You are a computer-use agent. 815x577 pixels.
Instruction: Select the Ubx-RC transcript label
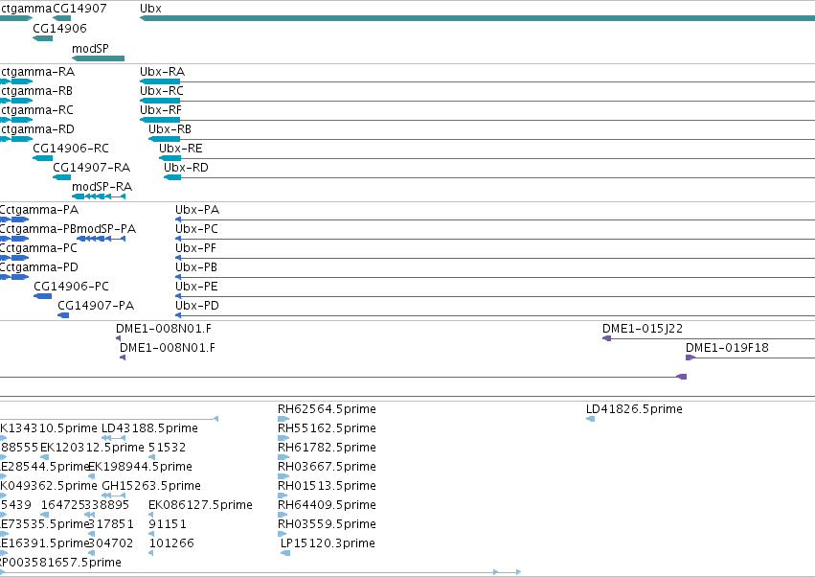click(x=162, y=90)
